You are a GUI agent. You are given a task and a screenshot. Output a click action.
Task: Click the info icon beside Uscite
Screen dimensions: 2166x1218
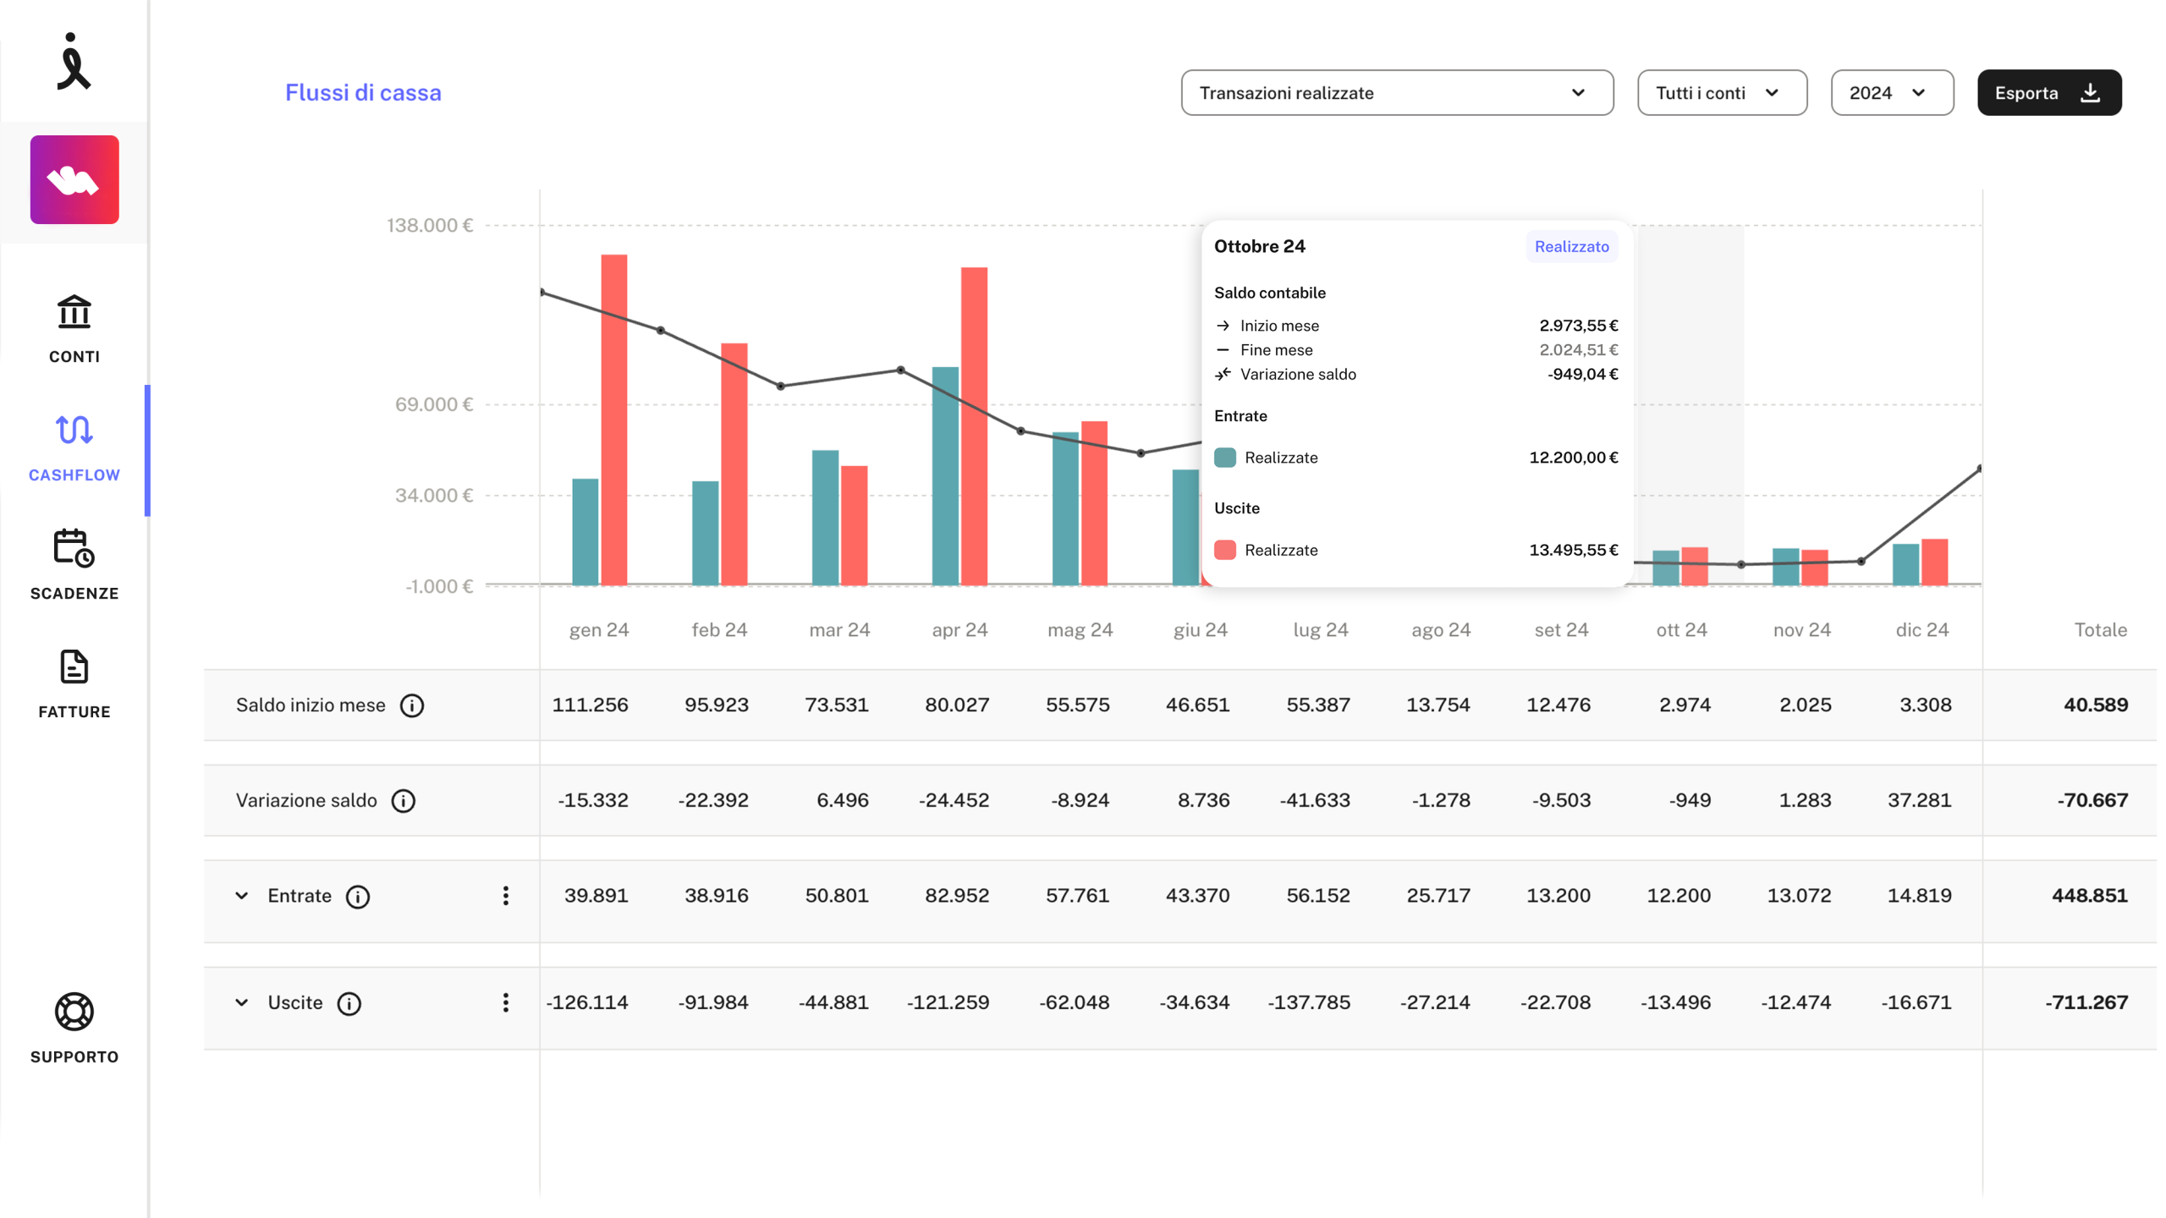(x=349, y=1003)
